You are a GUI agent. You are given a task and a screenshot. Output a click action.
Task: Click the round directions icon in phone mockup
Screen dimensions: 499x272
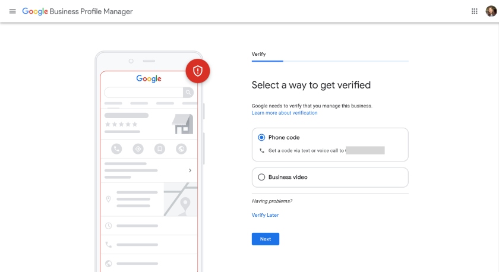[x=138, y=149]
